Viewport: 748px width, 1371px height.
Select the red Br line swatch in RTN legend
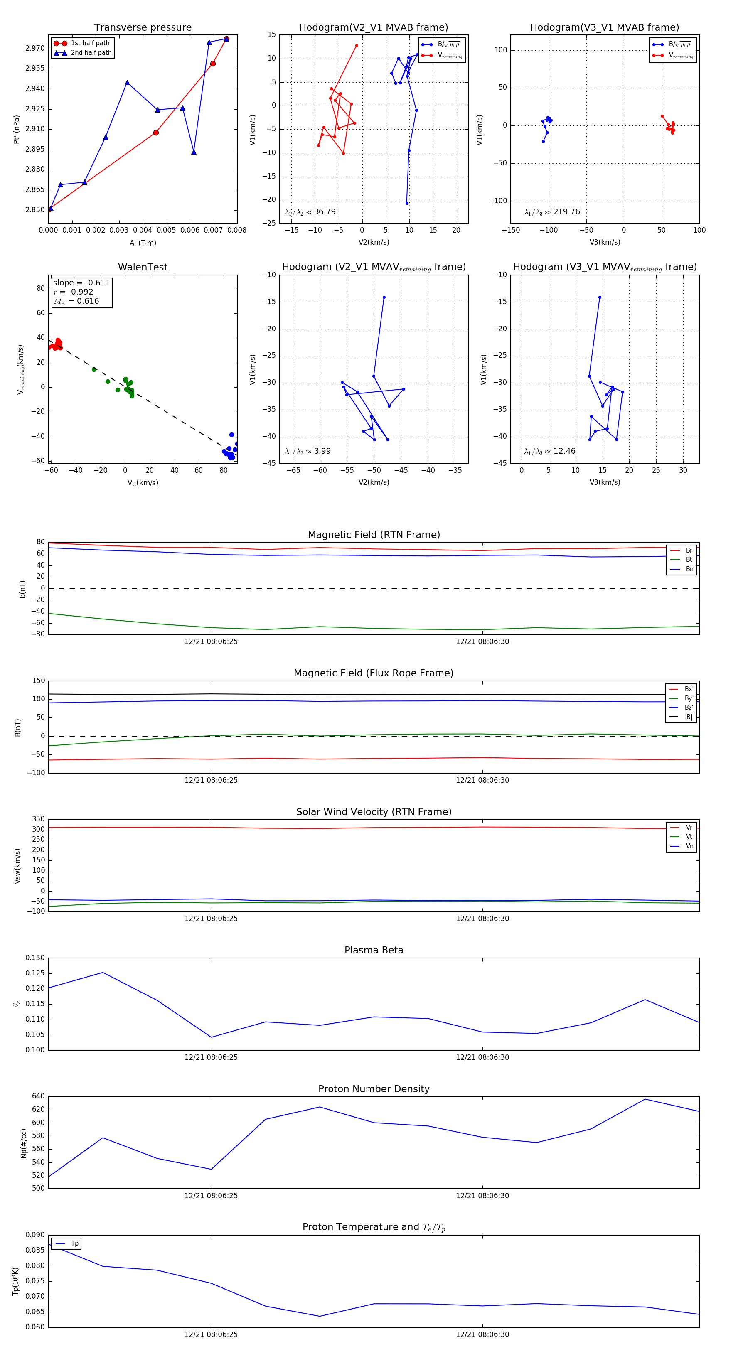pos(674,550)
